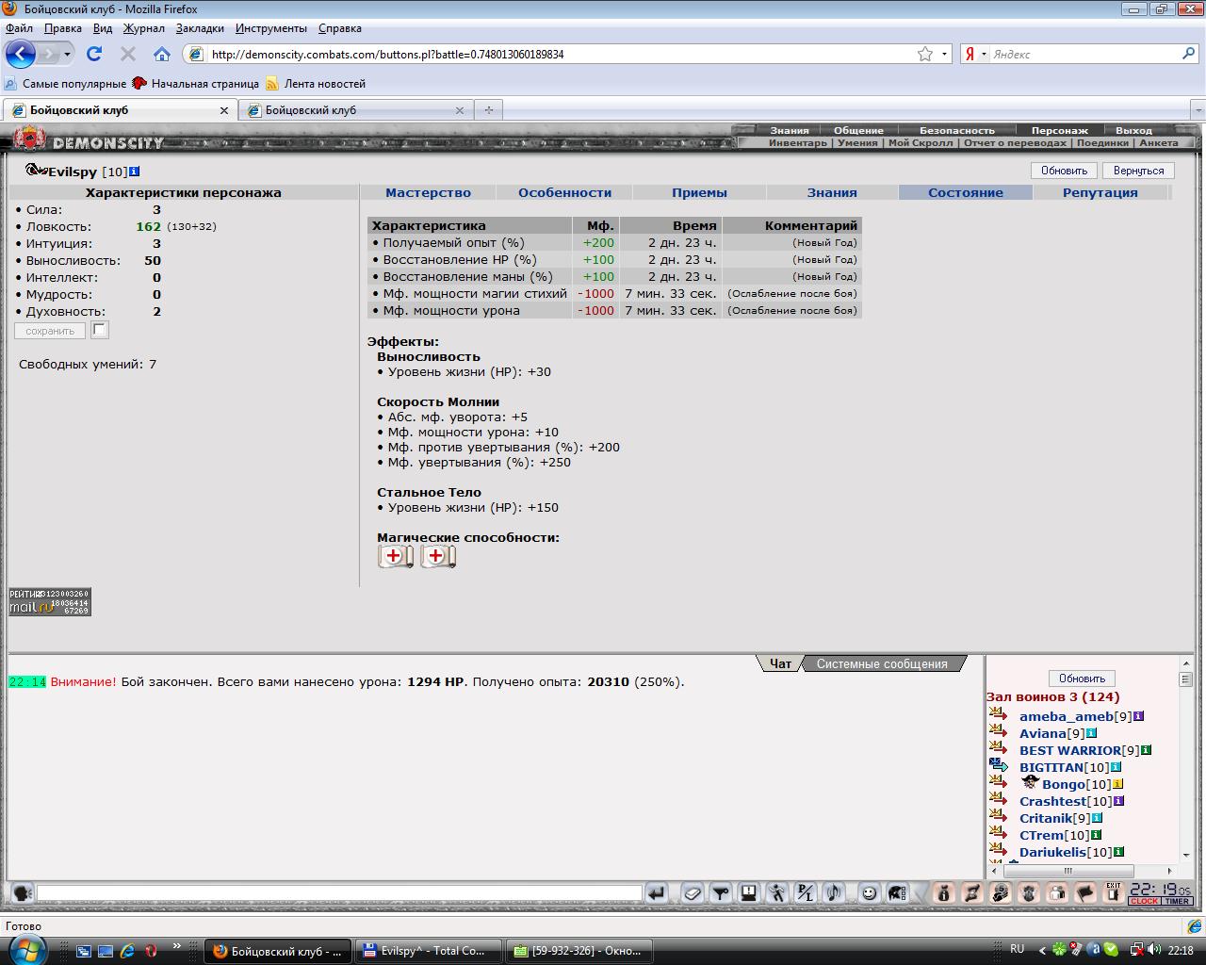Screen dimensions: 1206x965
Task: Open the Инвентарь link
Action: point(797,143)
